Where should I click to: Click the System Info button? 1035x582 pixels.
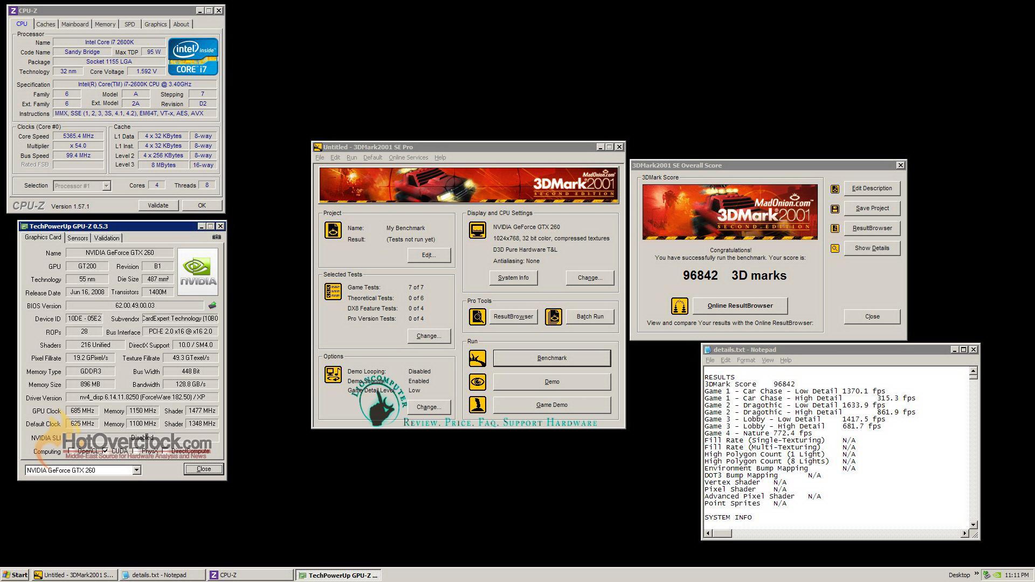click(x=513, y=278)
